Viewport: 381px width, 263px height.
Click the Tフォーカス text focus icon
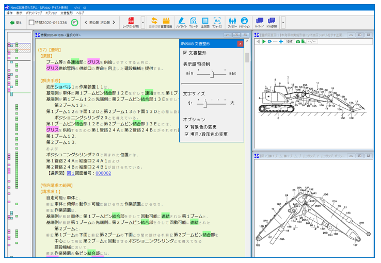coord(217,23)
